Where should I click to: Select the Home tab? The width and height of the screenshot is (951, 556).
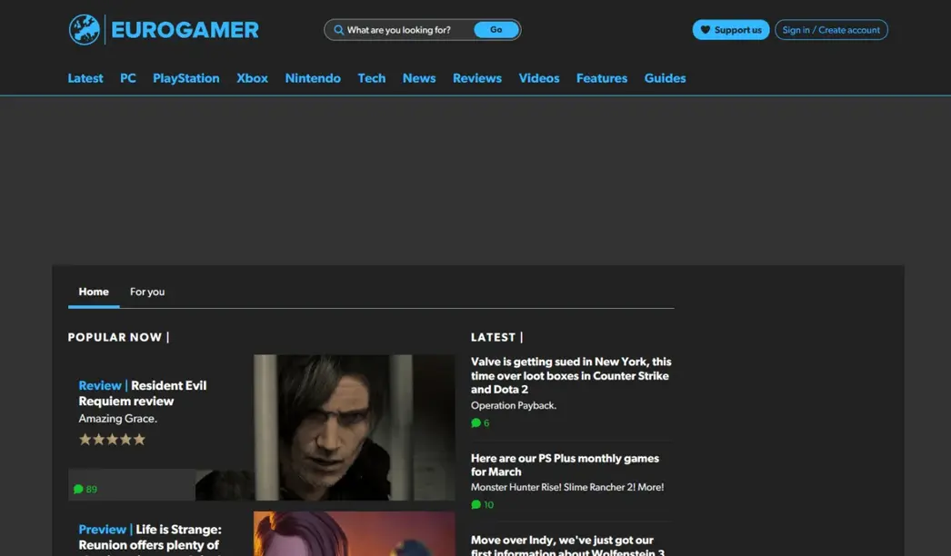[94, 292]
